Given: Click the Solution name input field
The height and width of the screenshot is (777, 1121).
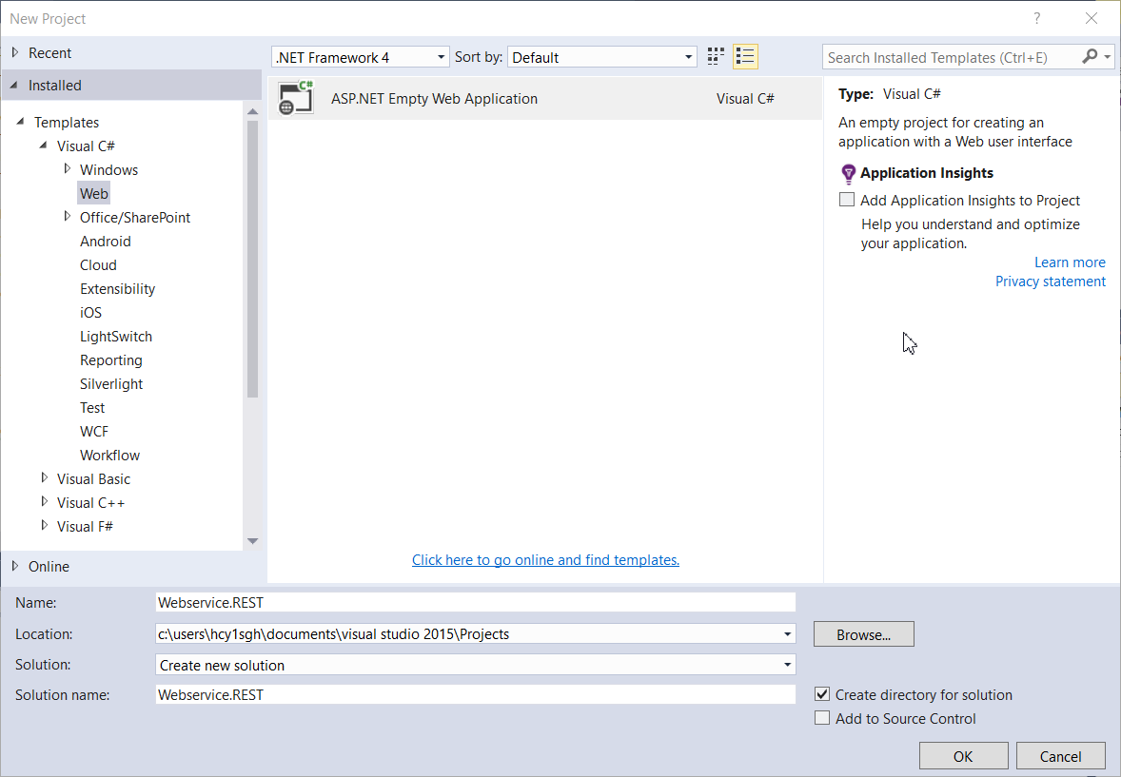Looking at the screenshot, I should click(476, 695).
